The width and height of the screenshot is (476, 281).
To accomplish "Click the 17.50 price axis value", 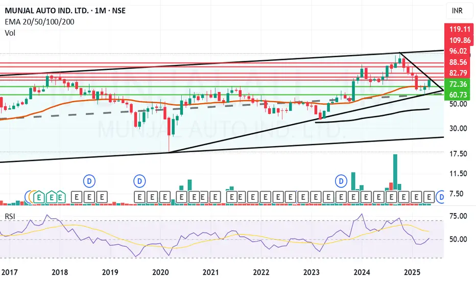I will (x=458, y=154).
